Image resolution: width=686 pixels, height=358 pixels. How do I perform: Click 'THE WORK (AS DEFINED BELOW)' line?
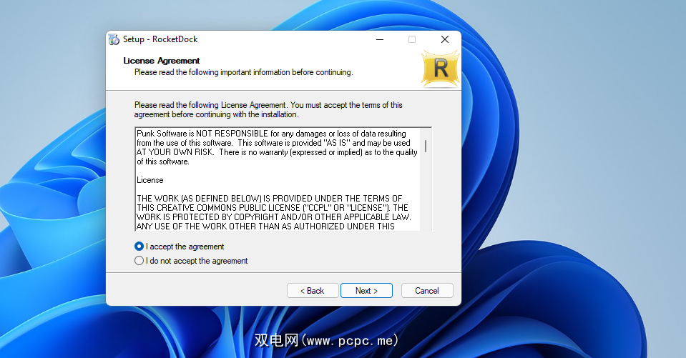click(269, 199)
